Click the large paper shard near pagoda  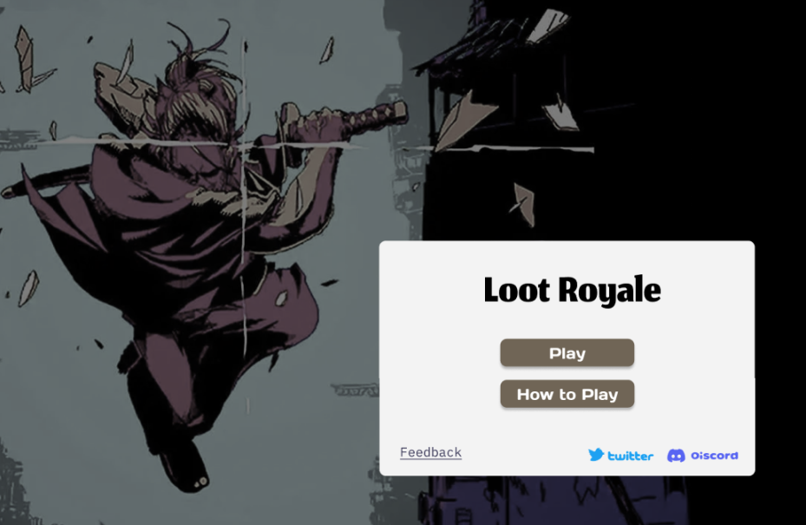pyautogui.click(x=460, y=121)
